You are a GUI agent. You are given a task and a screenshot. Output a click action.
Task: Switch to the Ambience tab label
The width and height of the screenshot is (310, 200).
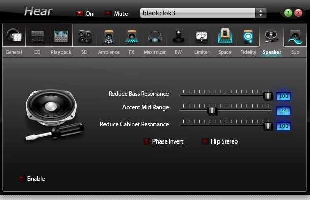tap(109, 52)
